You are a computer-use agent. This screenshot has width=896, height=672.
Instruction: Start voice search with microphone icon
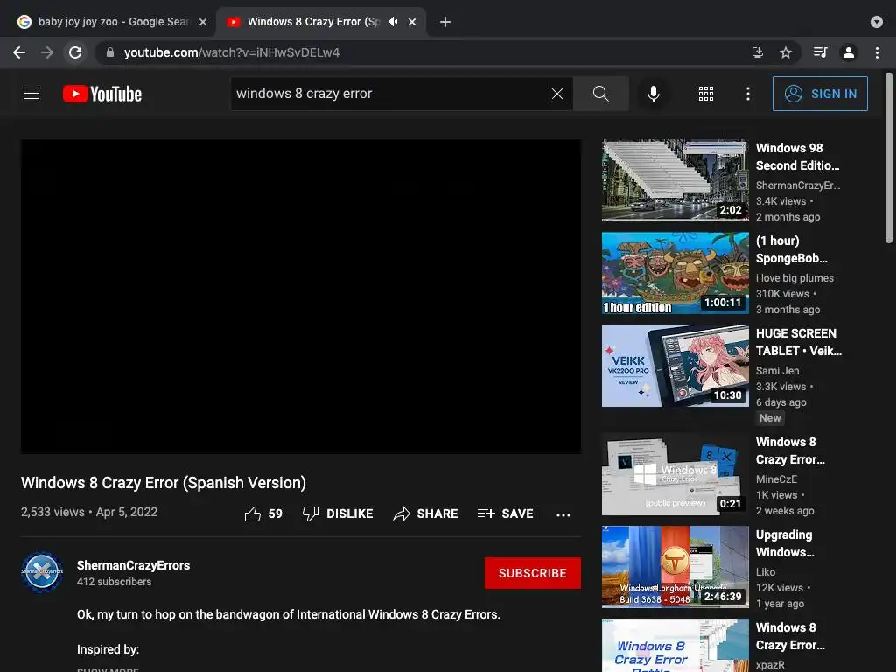[x=653, y=94]
